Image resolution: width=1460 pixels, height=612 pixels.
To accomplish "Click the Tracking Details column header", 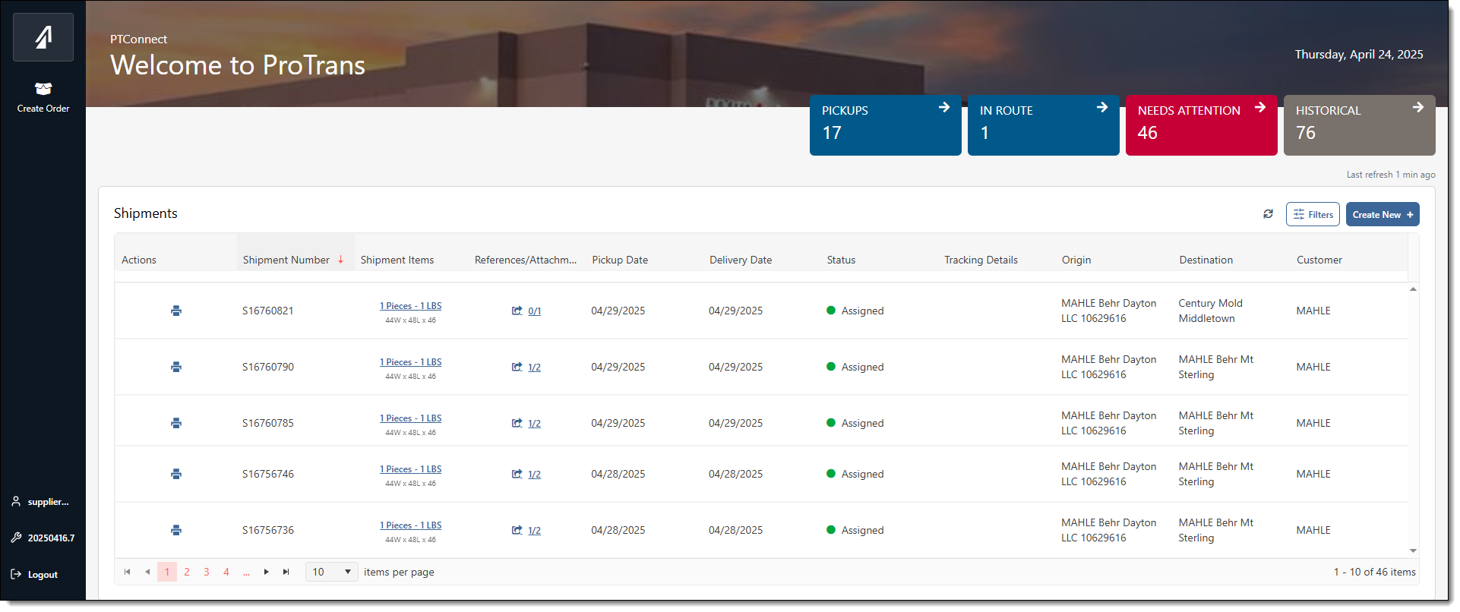I will pyautogui.click(x=981, y=260).
